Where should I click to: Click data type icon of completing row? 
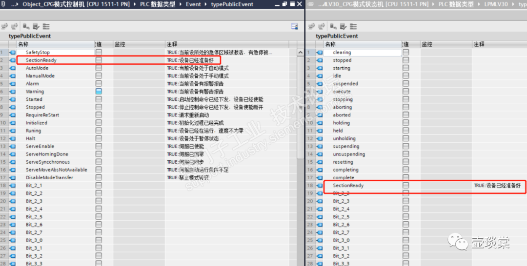pyautogui.click(x=320, y=170)
